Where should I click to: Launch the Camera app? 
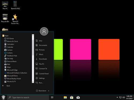[8, 50]
